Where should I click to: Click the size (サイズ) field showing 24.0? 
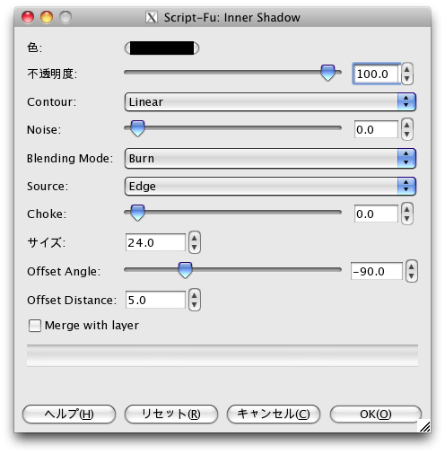(155, 242)
